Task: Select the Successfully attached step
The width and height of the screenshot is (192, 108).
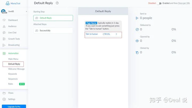Action: 53,31
